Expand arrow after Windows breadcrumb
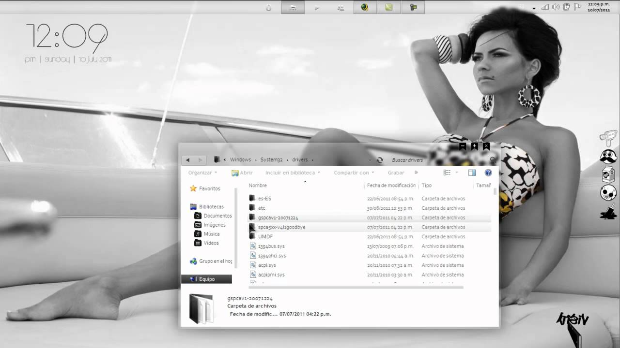The width and height of the screenshot is (620, 348). (256, 160)
